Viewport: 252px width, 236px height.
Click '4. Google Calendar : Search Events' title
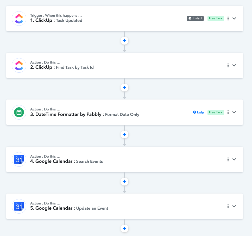pyautogui.click(x=67, y=161)
